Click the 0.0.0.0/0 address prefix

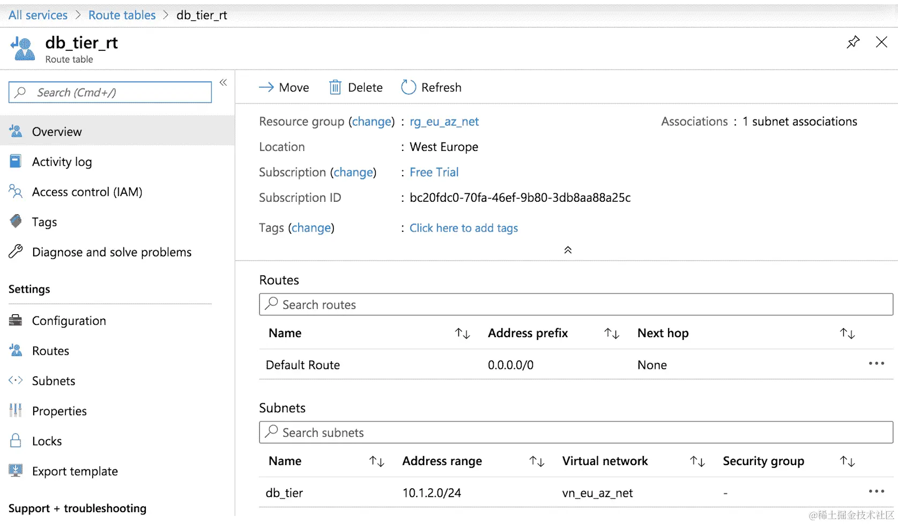510,365
